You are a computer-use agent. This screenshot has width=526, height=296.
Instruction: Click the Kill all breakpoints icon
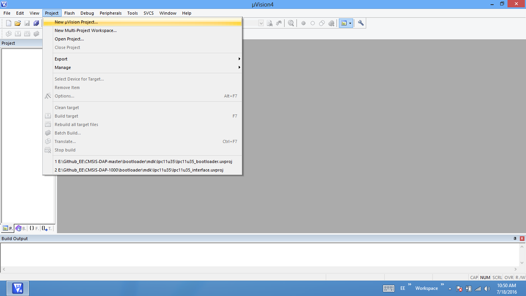(x=331, y=23)
